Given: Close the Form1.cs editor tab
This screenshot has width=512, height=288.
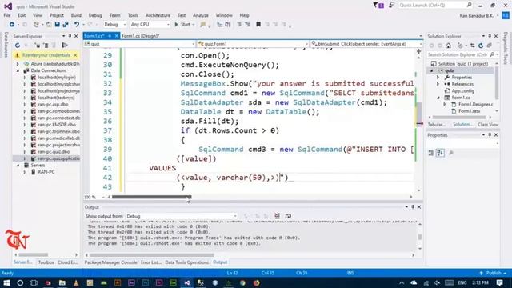Looking at the screenshot, I should click(x=116, y=36).
